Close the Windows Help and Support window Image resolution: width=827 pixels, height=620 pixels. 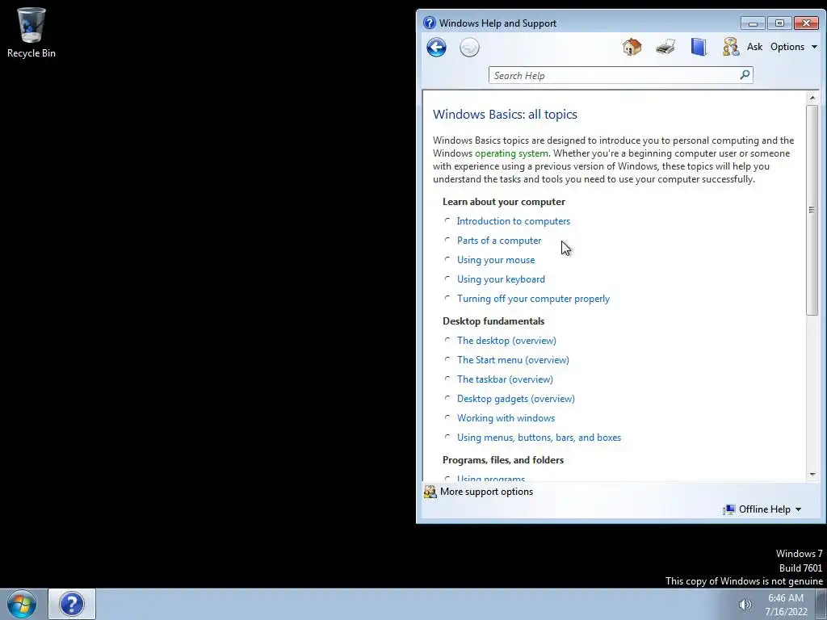pos(806,23)
